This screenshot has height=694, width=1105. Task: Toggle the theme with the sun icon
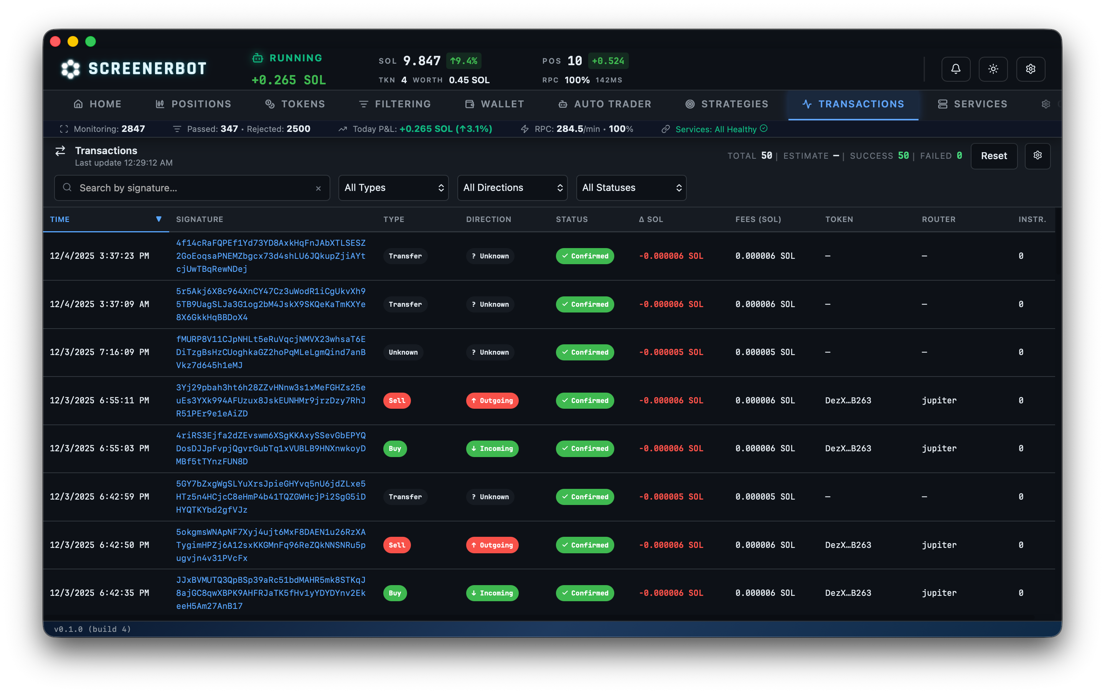(x=993, y=69)
